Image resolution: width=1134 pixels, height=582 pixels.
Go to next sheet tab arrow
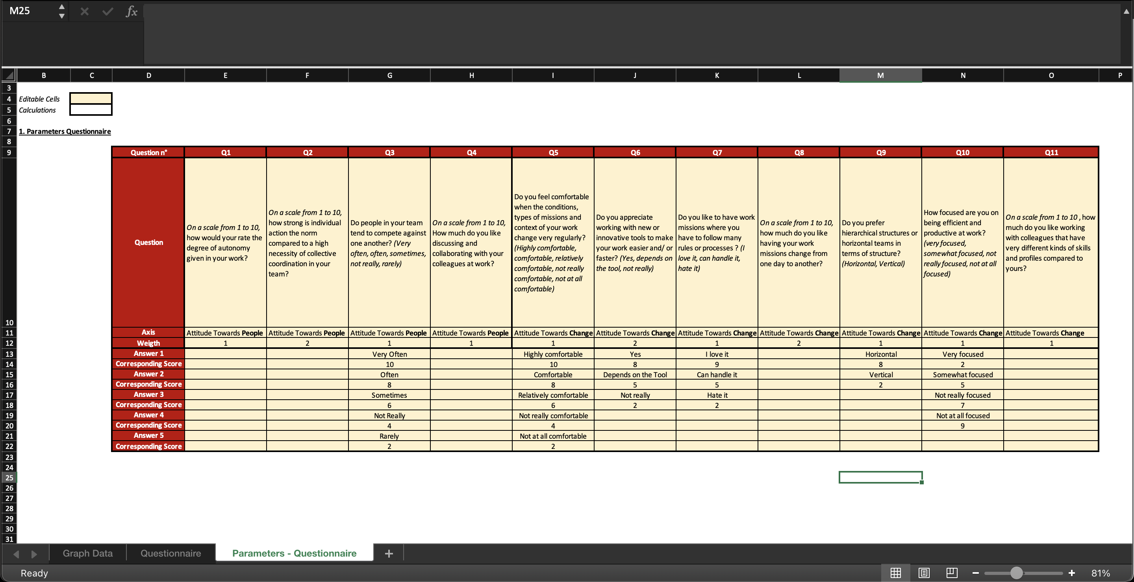coord(34,554)
